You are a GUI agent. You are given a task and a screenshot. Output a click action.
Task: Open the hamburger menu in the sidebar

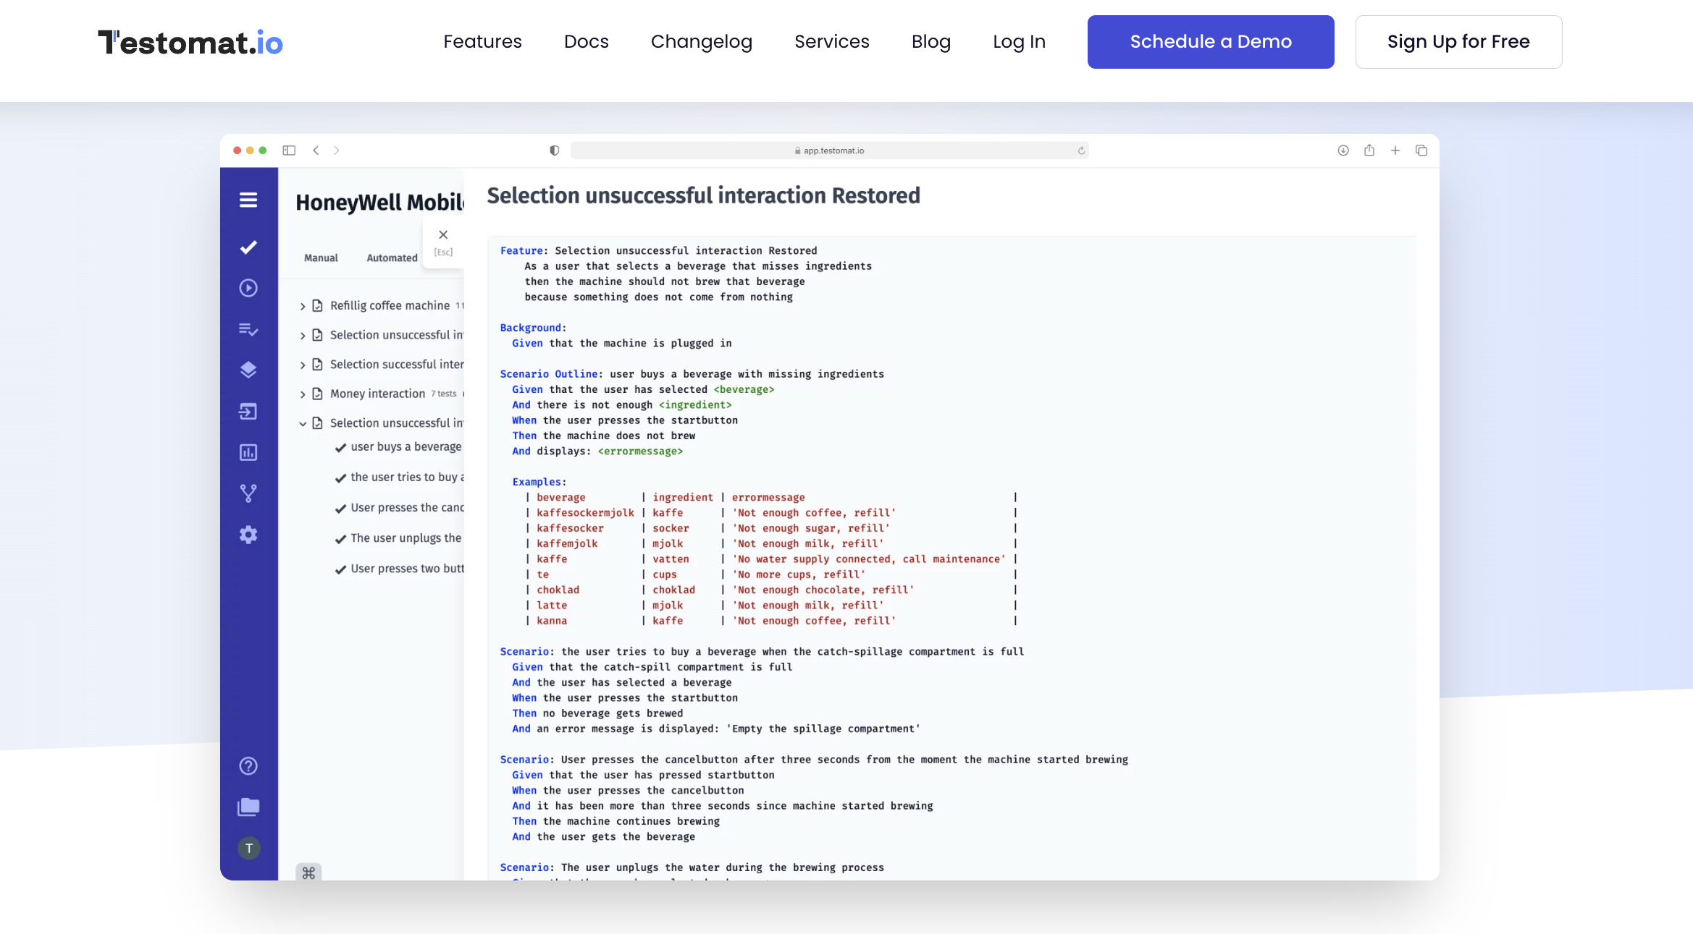pos(248,200)
